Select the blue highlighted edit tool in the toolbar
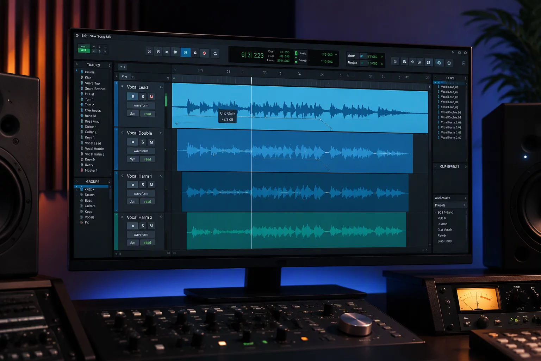This screenshot has height=361, width=541. pos(185,53)
